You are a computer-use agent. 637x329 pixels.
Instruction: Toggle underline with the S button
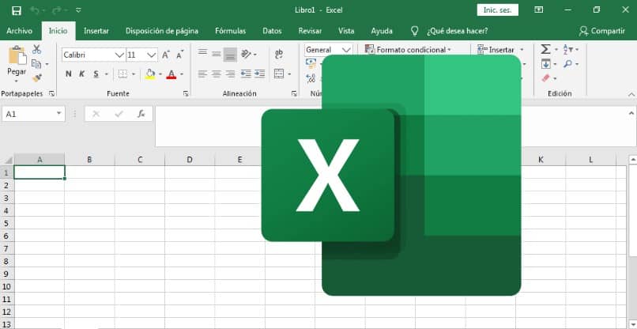pyautogui.click(x=96, y=74)
